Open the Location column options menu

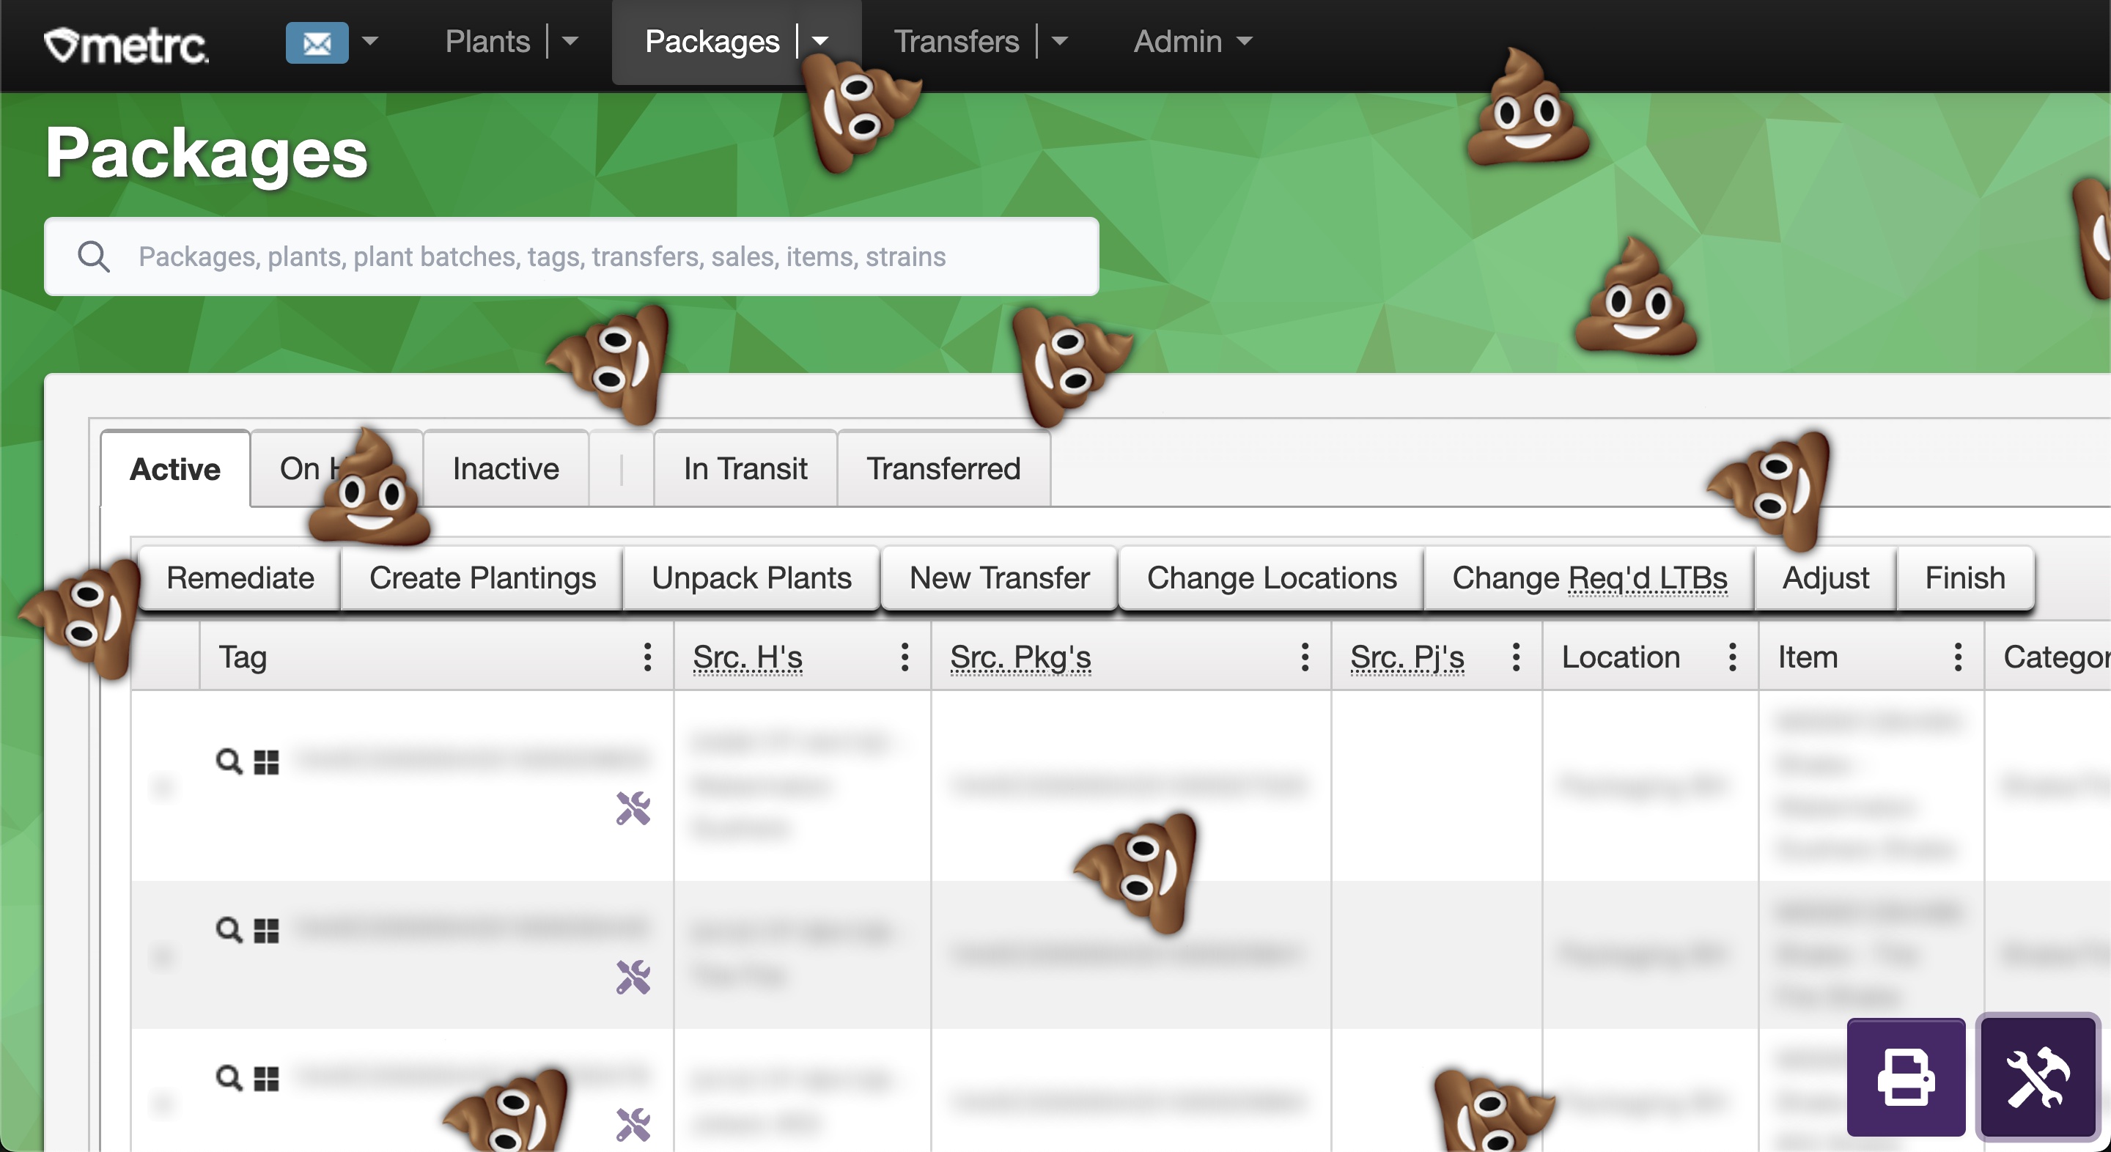tap(1731, 657)
